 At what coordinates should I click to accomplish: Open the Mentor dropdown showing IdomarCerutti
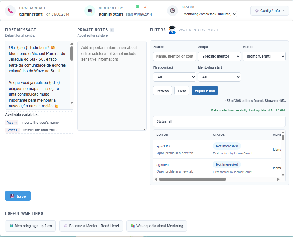pos(264,56)
